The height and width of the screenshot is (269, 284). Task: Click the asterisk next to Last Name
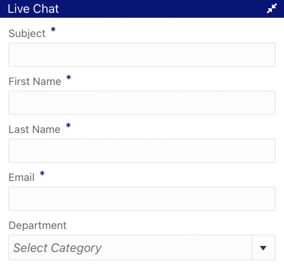(68, 126)
